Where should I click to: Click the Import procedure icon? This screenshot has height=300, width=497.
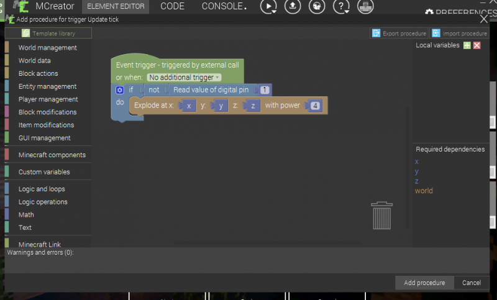click(436, 34)
